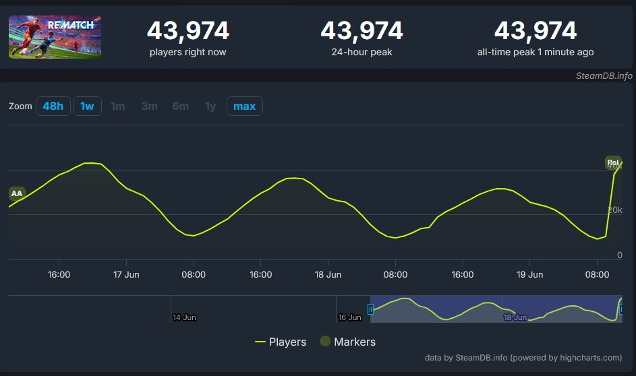Set chart zoom to 1w
Viewport: 636px width, 376px height.
coord(88,106)
